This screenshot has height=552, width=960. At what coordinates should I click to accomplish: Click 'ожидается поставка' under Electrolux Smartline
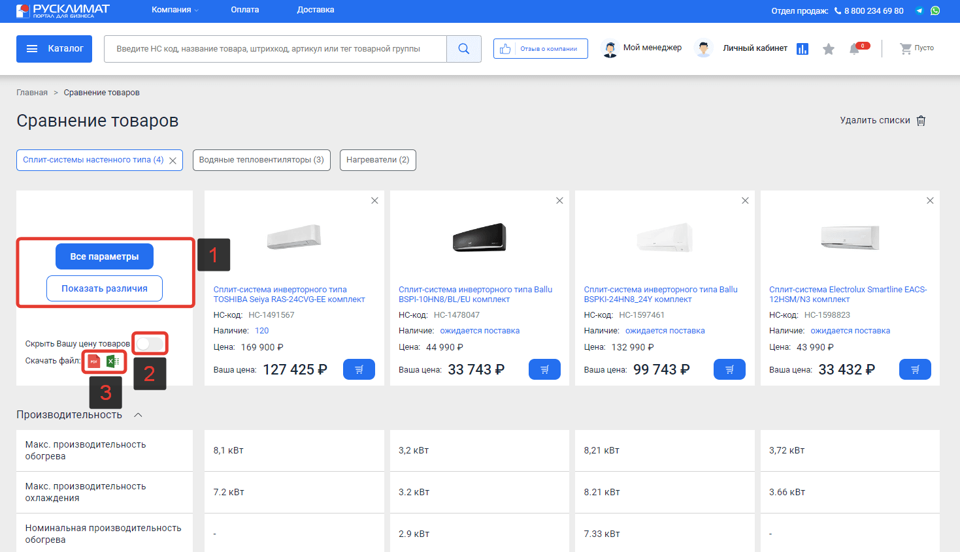[850, 331]
